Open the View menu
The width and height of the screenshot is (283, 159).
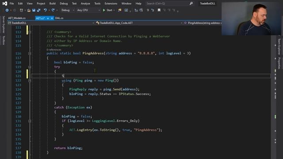click(x=30, y=4)
